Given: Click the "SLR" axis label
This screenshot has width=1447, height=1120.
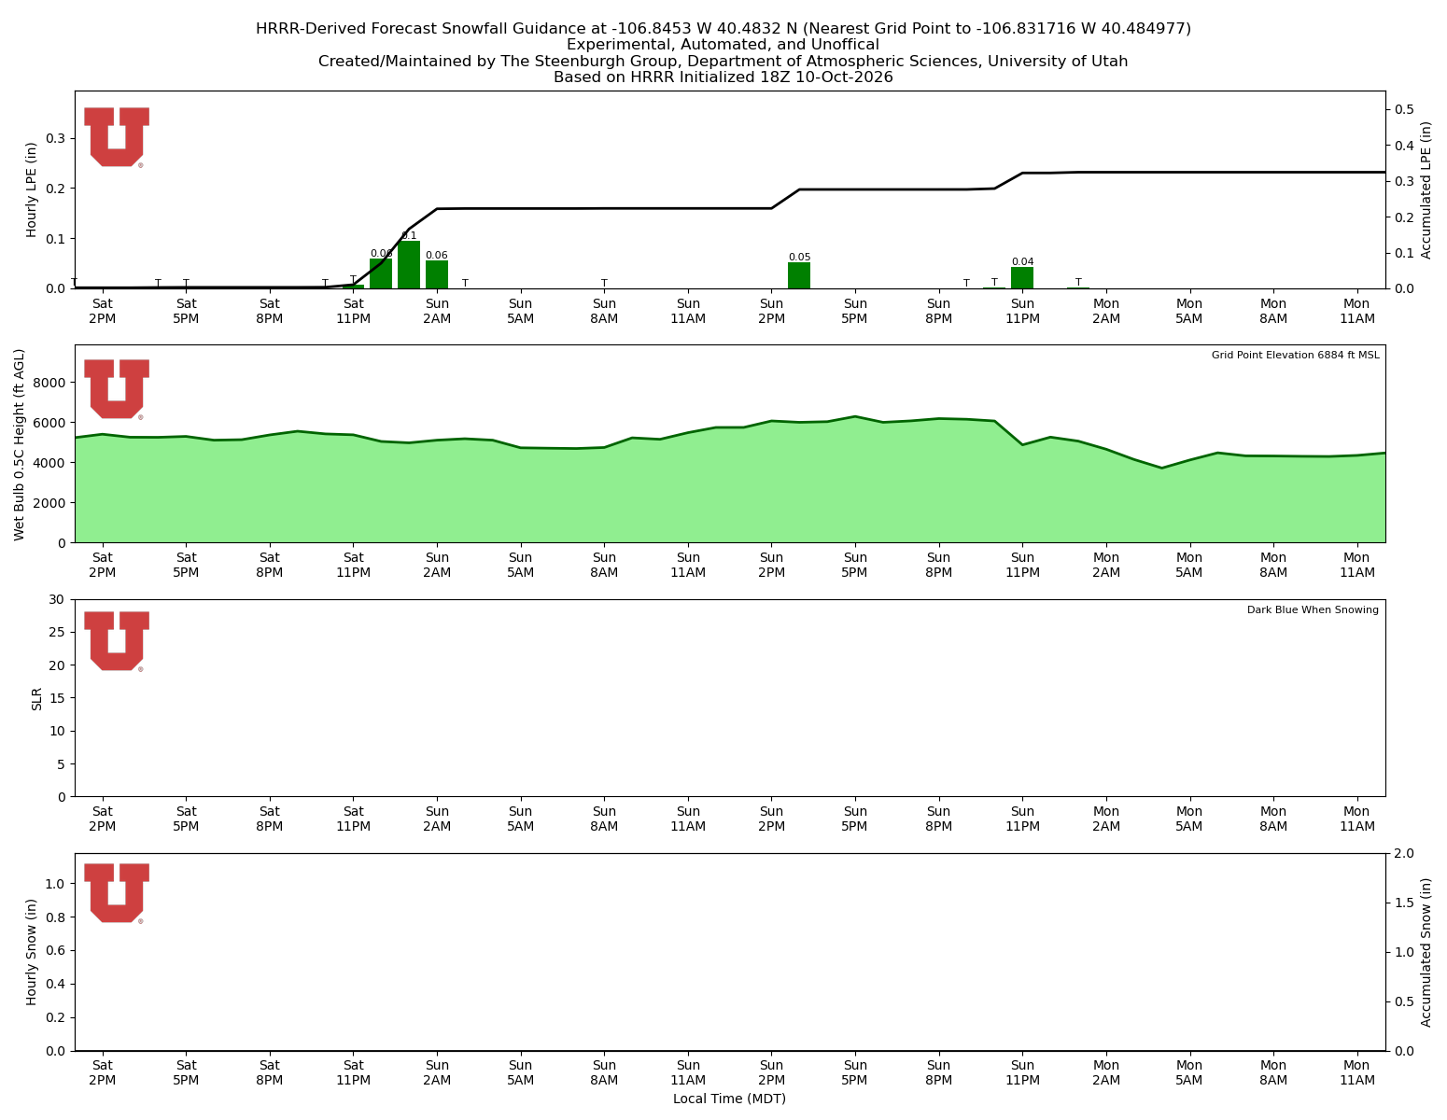Looking at the screenshot, I should point(37,698).
